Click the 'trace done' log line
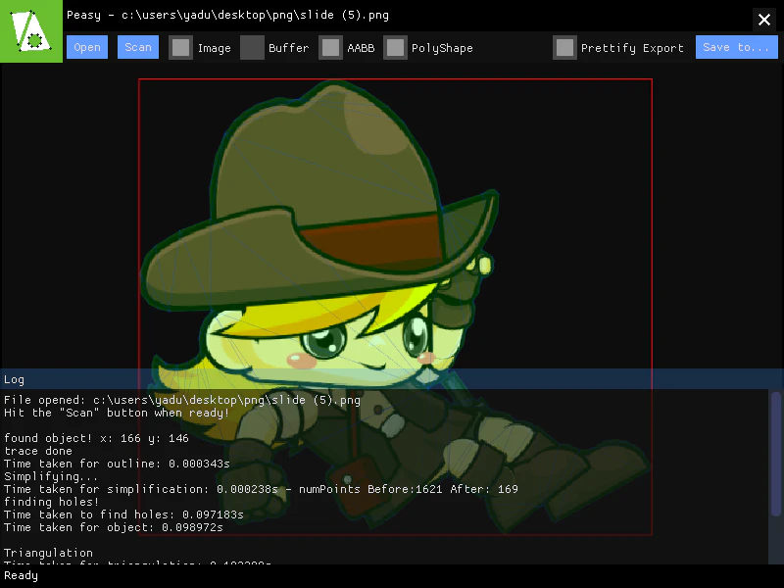The height and width of the screenshot is (588, 784). tap(37, 451)
